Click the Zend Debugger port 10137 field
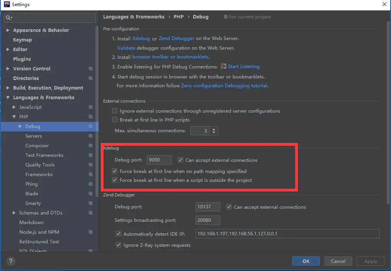Screen dimensions: 391x271 [x=208, y=207]
